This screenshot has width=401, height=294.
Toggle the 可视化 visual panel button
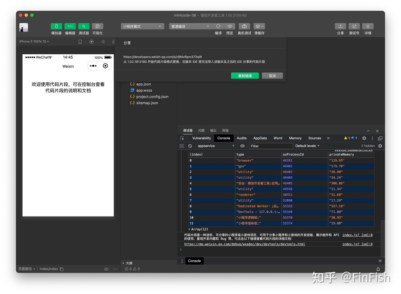tap(97, 26)
